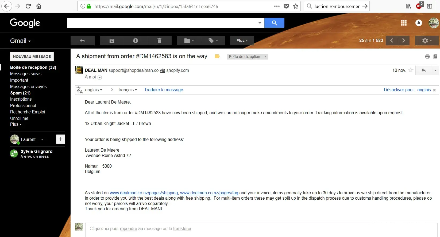Open the Important folder

tap(19, 80)
